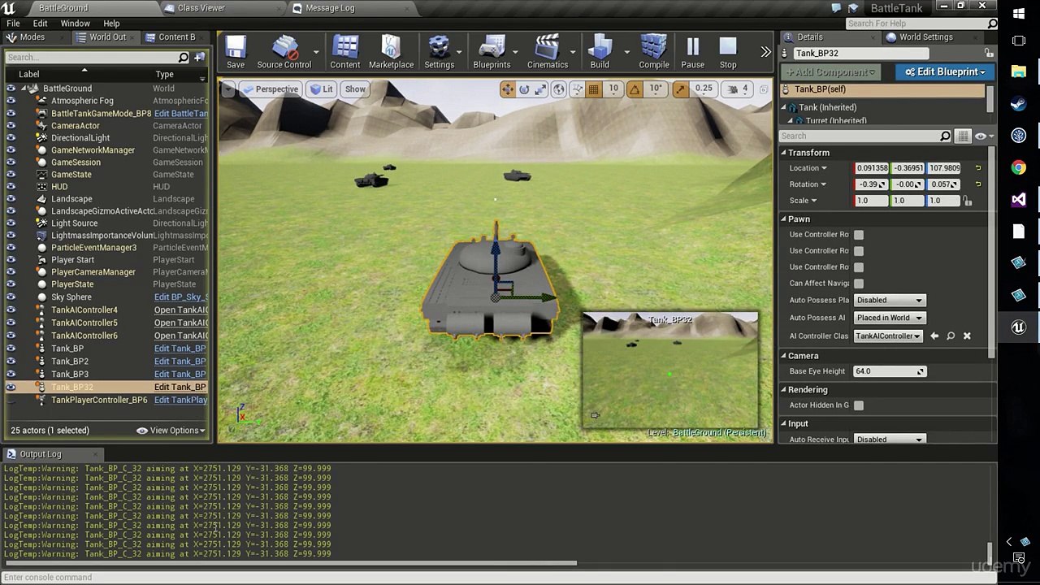Open the Settings toolbar icon
Image resolution: width=1040 pixels, height=585 pixels.
pyautogui.click(x=439, y=53)
